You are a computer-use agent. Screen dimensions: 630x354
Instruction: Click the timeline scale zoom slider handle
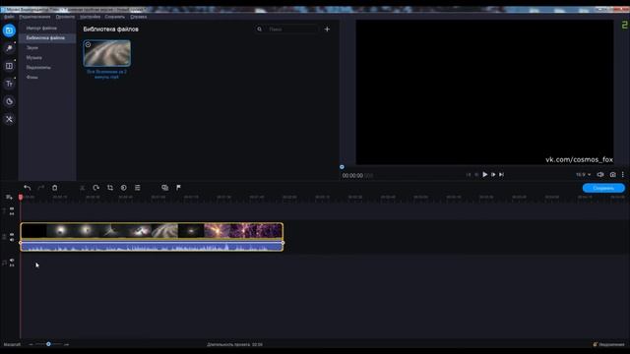(x=48, y=344)
